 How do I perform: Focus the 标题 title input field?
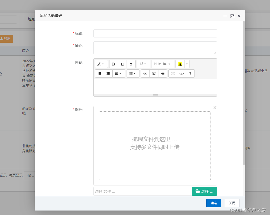click(x=155, y=33)
